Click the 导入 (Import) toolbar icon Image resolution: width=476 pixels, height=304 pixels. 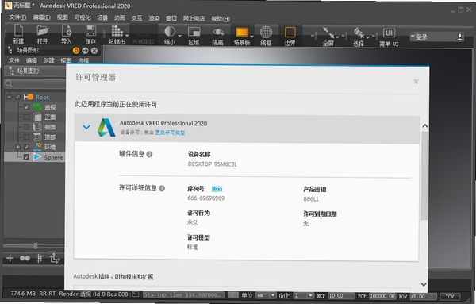66,31
